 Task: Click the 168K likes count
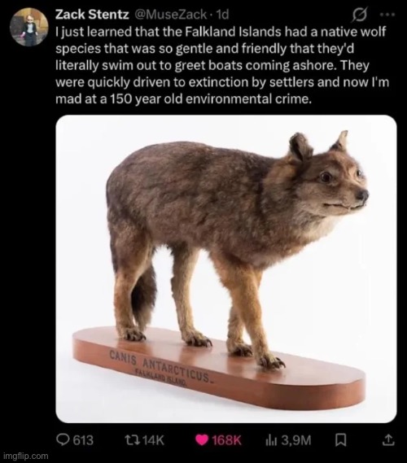226,440
